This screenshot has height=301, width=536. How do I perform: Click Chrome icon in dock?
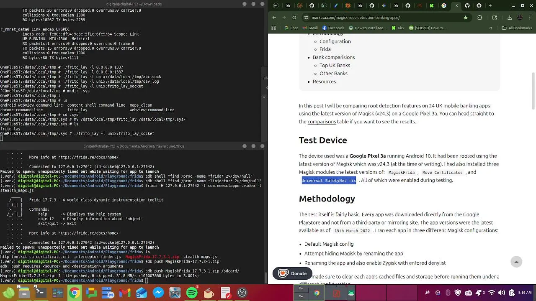click(x=74, y=293)
